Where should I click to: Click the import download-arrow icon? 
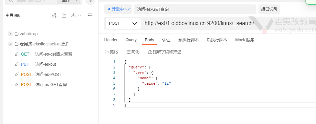tap(73, 15)
